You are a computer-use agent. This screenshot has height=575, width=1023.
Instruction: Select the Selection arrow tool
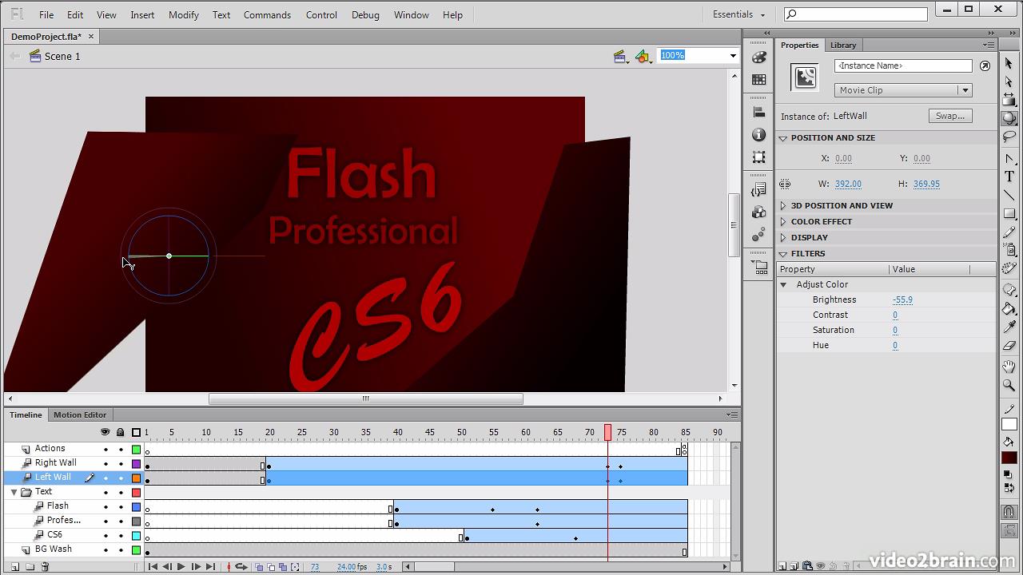[1009, 64]
